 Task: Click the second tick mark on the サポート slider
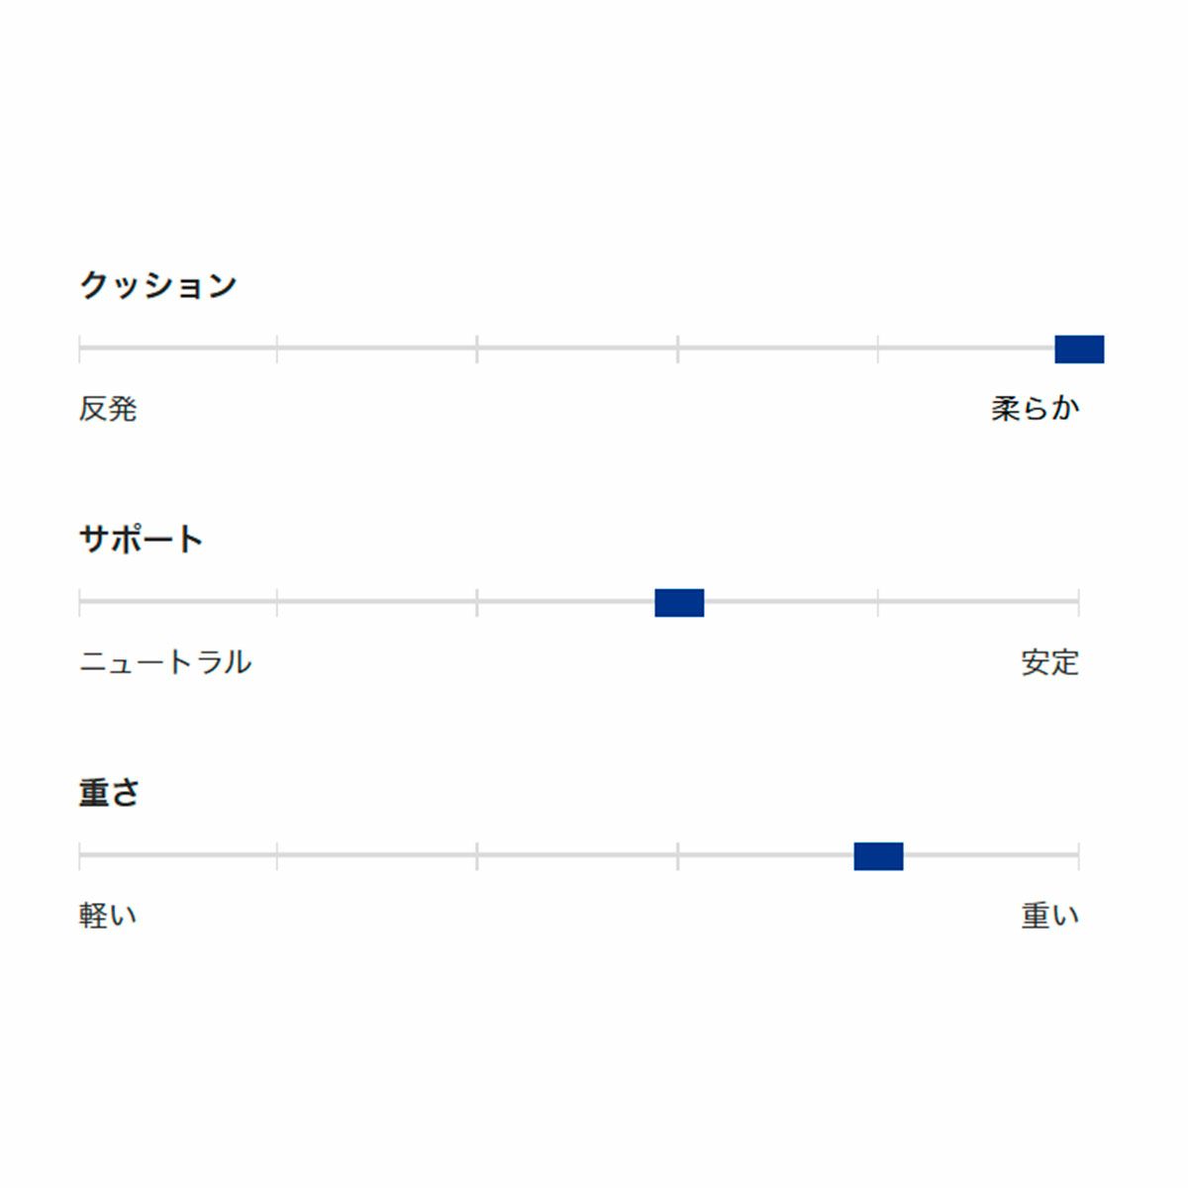[277, 602]
